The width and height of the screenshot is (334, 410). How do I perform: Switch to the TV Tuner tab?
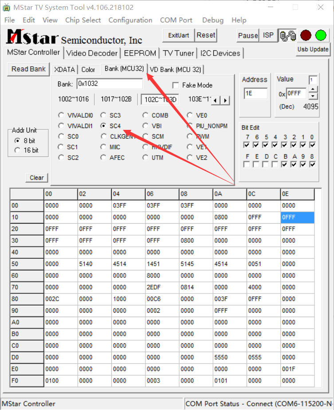[178, 53]
